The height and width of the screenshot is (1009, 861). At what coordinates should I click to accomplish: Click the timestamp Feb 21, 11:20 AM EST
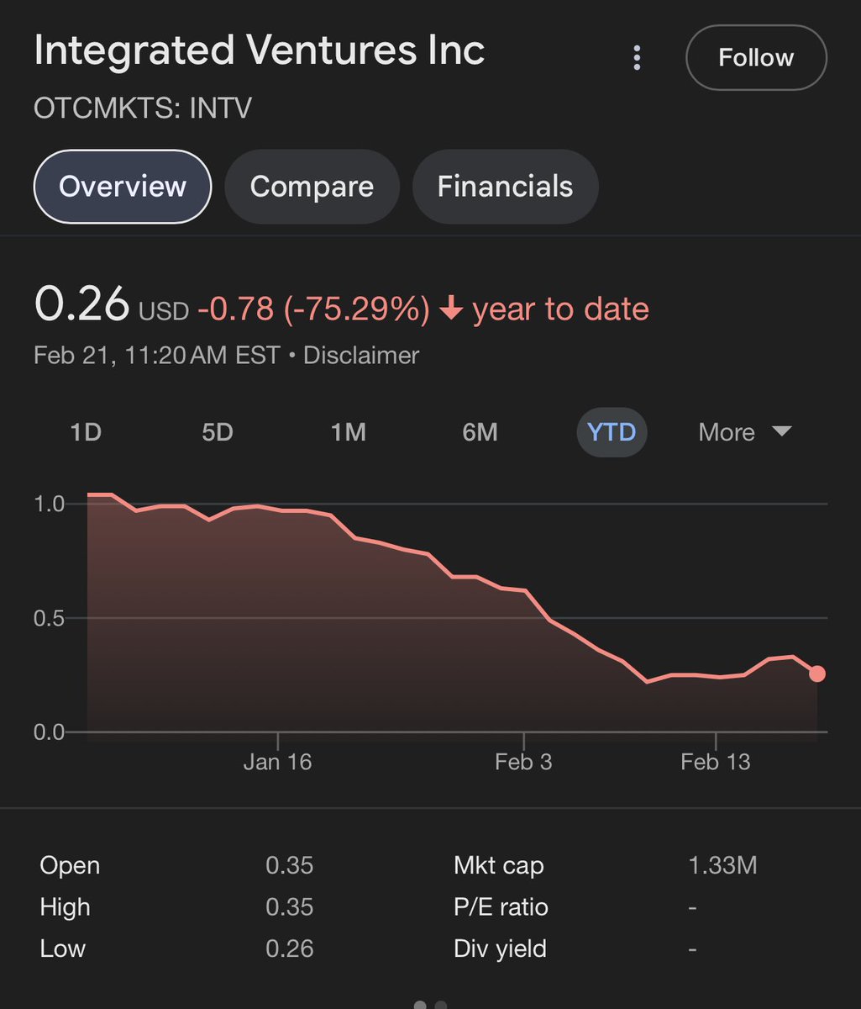[156, 356]
